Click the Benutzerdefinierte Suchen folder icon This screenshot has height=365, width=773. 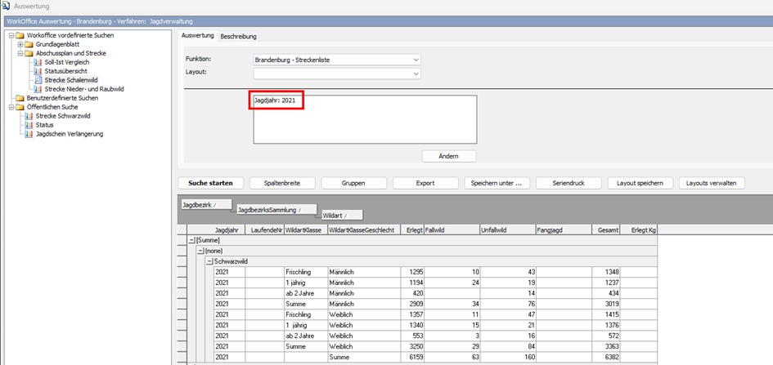tap(20, 98)
